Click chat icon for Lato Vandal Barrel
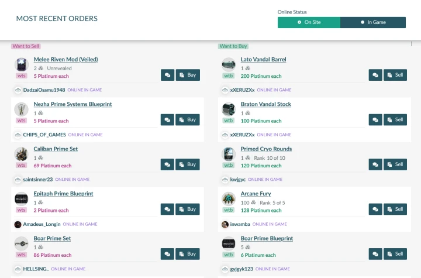The width and height of the screenshot is (421, 278). click(375, 75)
